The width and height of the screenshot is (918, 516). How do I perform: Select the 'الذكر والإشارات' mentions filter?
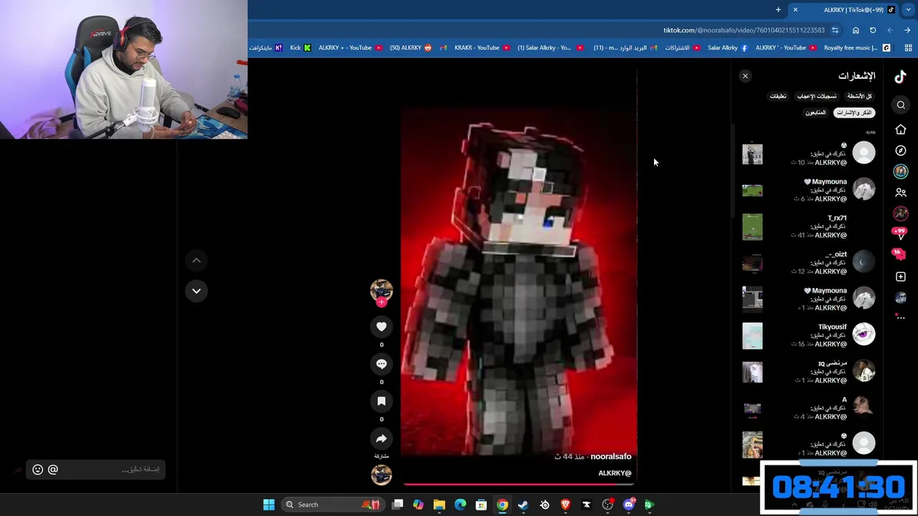(854, 113)
